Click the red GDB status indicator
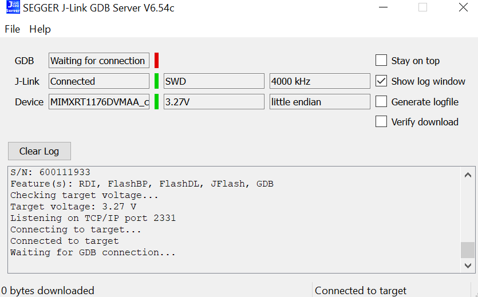 (x=156, y=61)
